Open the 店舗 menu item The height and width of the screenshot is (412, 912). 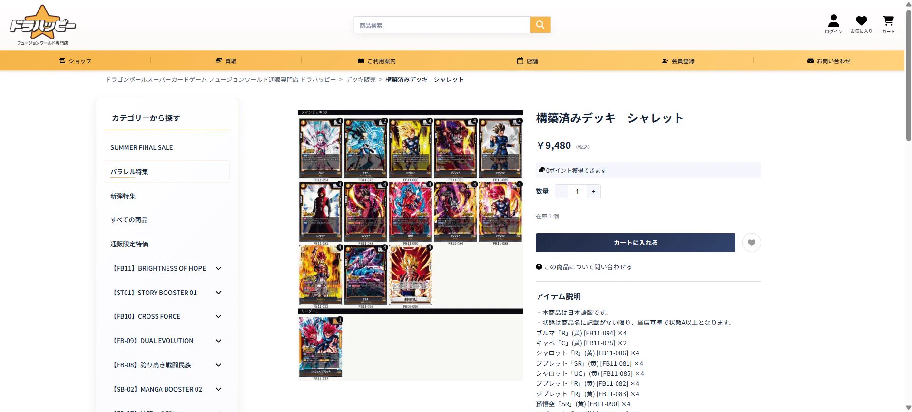pyautogui.click(x=528, y=61)
